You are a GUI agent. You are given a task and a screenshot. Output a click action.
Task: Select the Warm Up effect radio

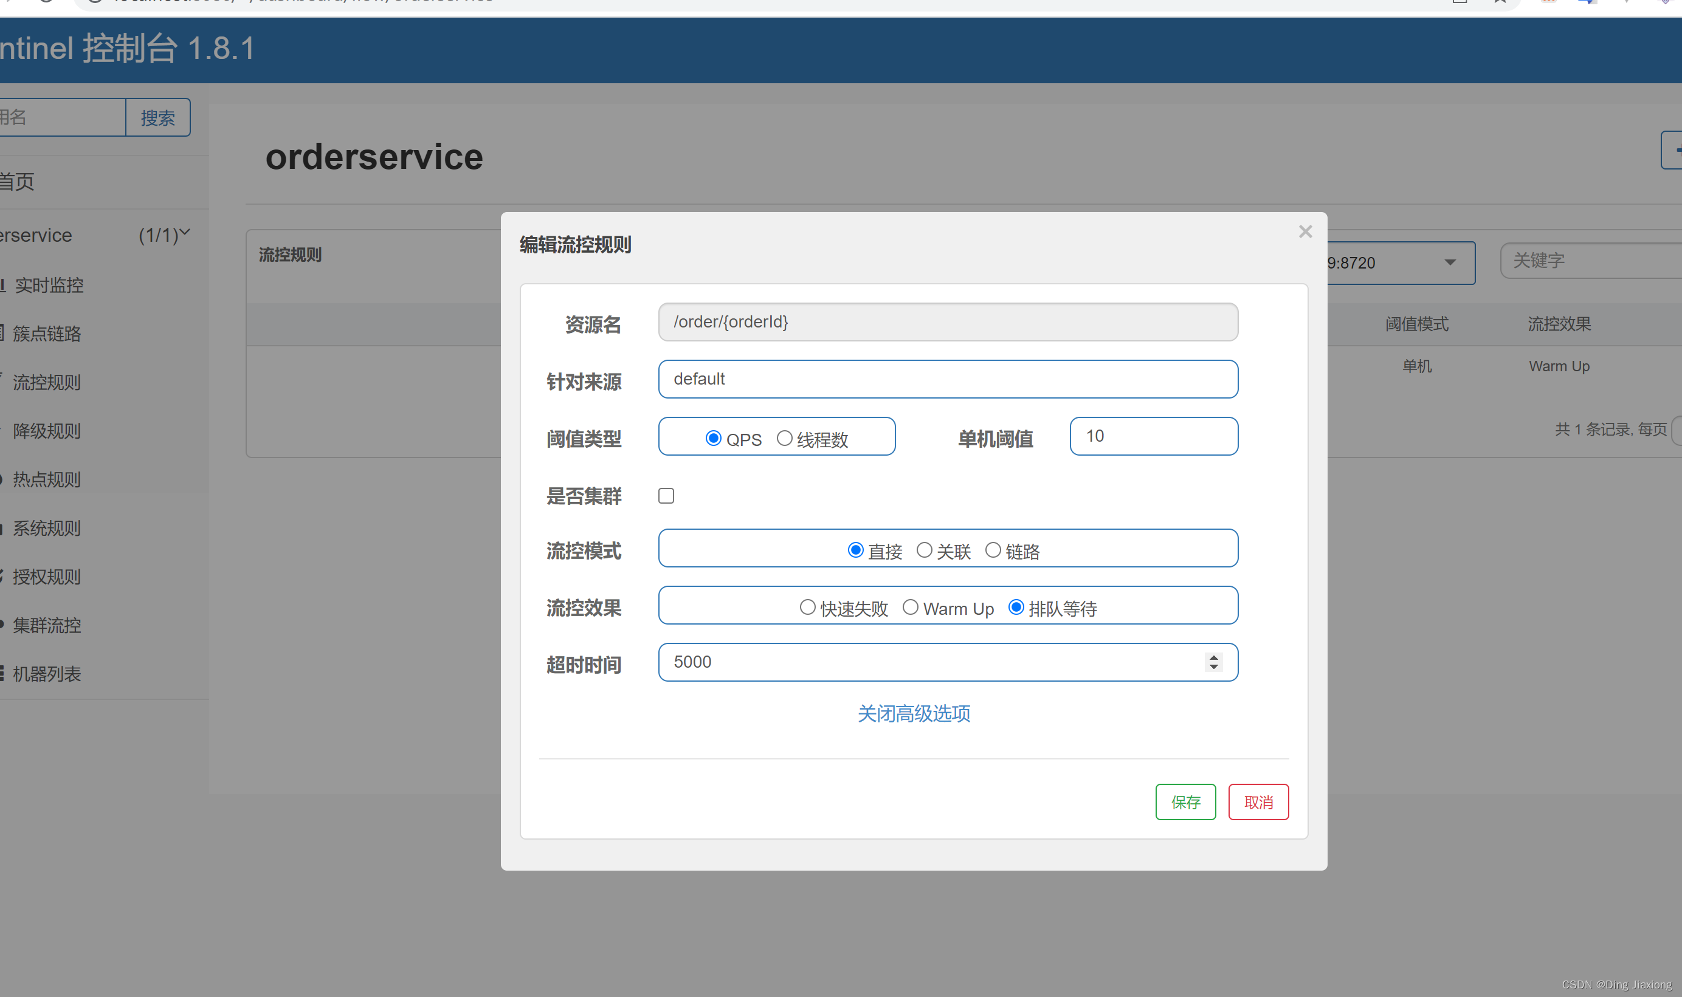[x=910, y=608]
